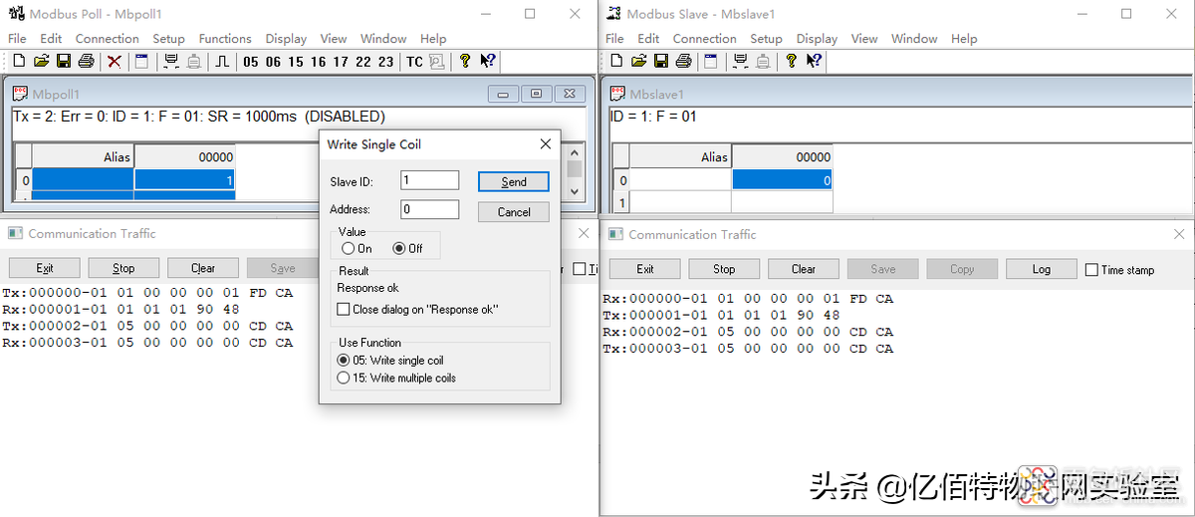Click Cancel button in Write Single Coil
This screenshot has width=1195, height=517.
click(514, 212)
